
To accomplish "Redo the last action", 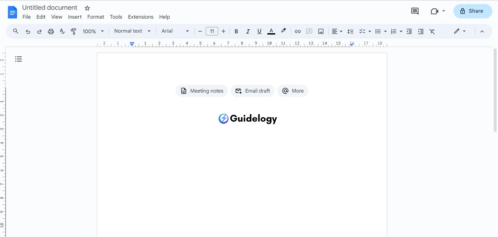I will click(39, 31).
